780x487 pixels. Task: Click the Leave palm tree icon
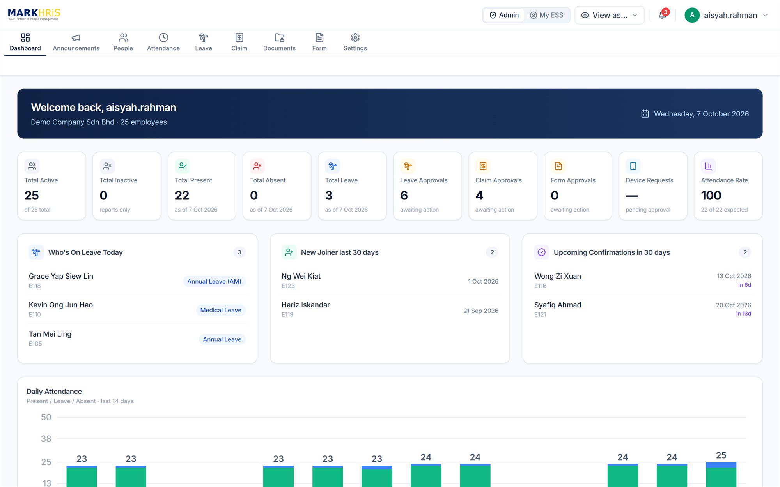pos(204,37)
